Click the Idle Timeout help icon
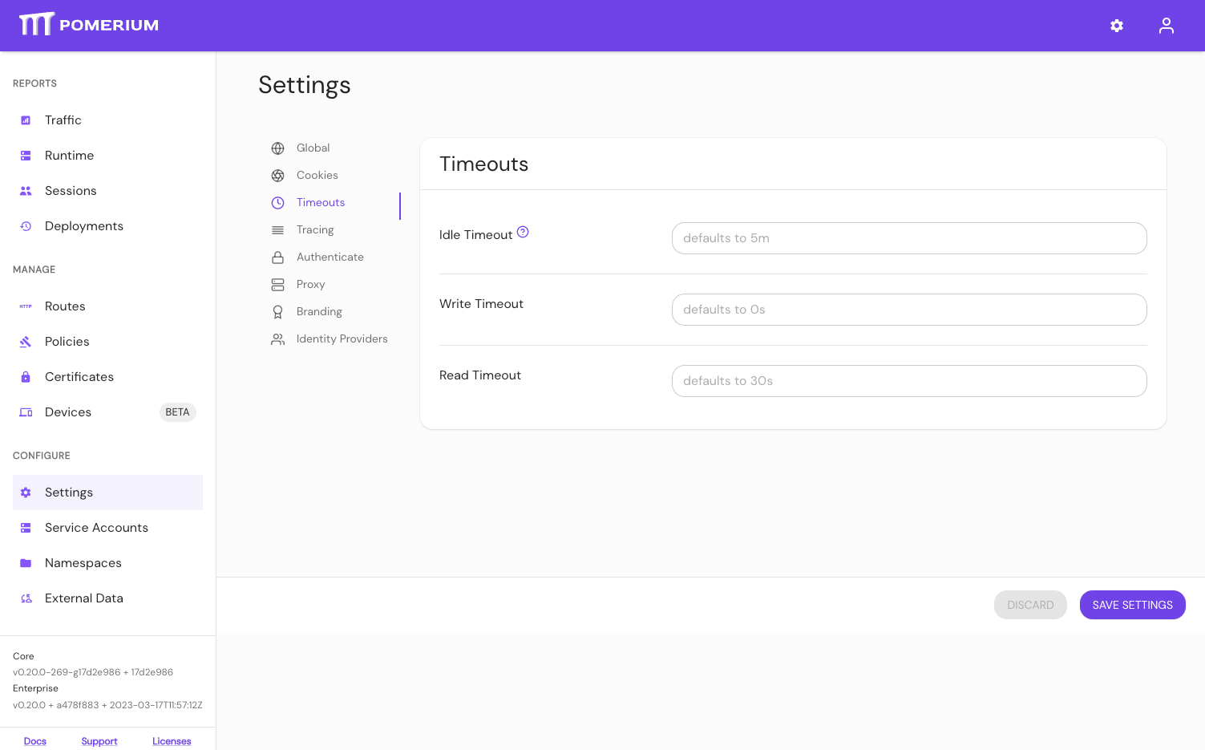This screenshot has width=1205, height=750. [523, 233]
